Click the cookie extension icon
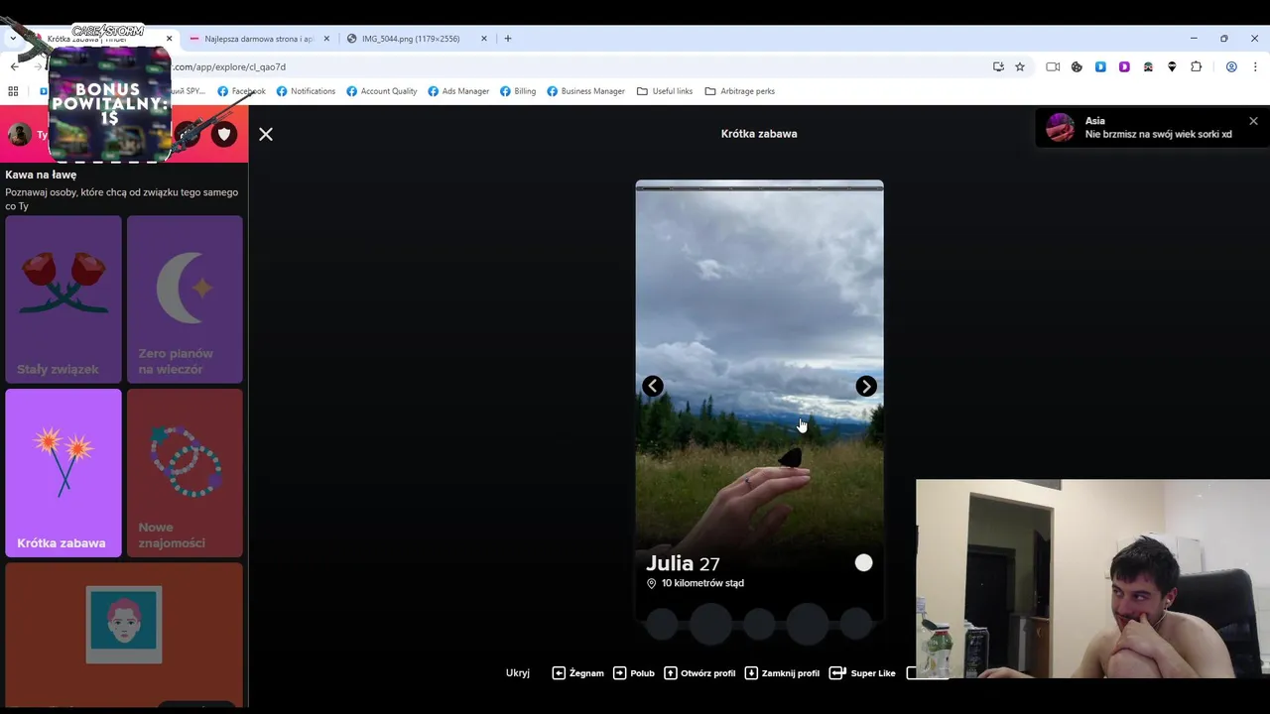The image size is (1270, 714). pyautogui.click(x=1077, y=66)
